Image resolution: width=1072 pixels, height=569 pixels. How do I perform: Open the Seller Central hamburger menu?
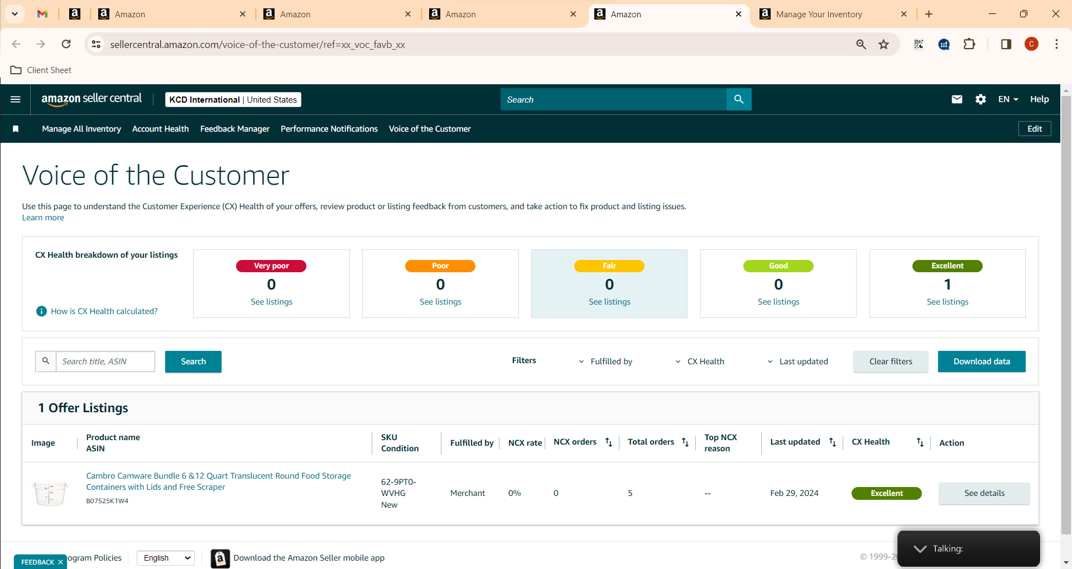point(16,99)
